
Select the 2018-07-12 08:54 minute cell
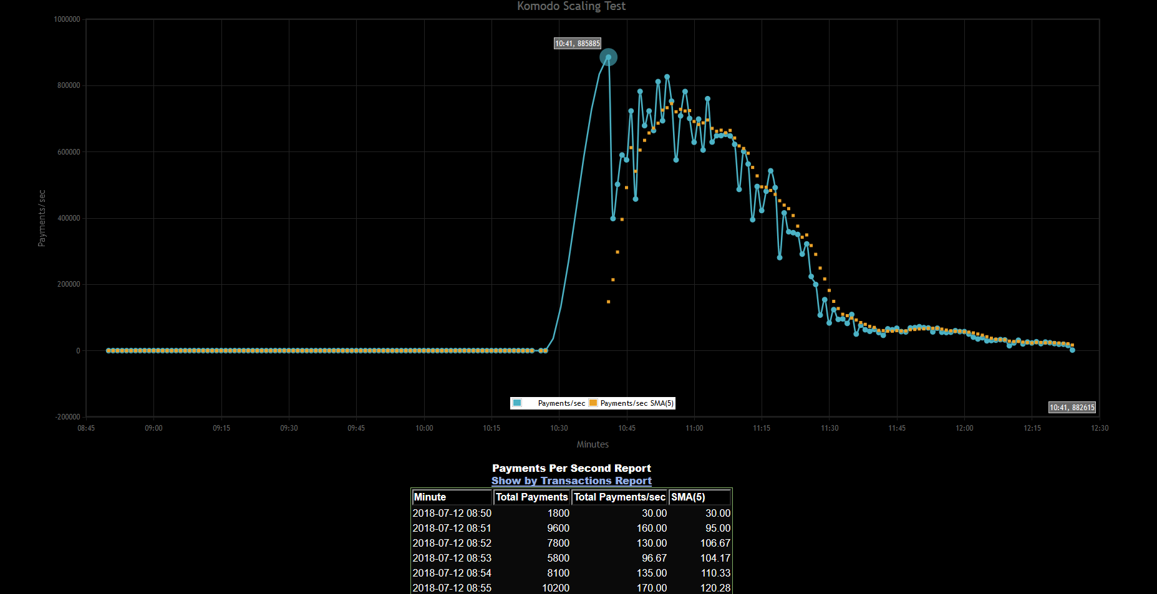click(x=452, y=573)
